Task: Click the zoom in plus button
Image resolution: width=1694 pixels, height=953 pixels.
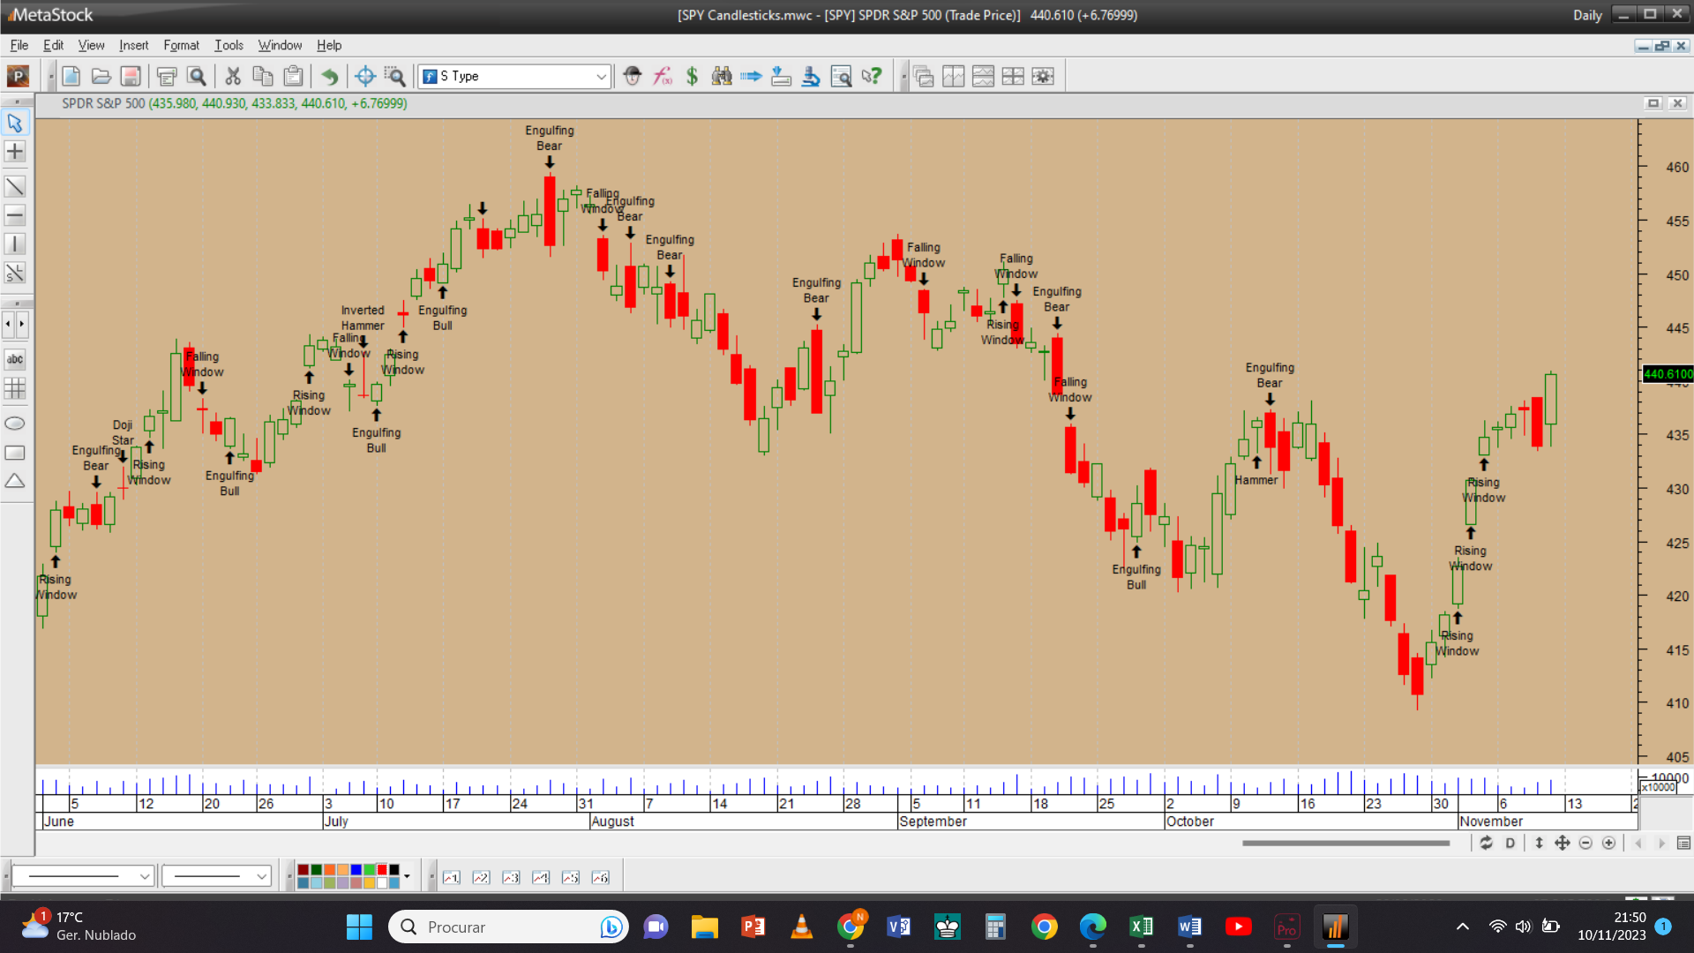Action: (1608, 844)
